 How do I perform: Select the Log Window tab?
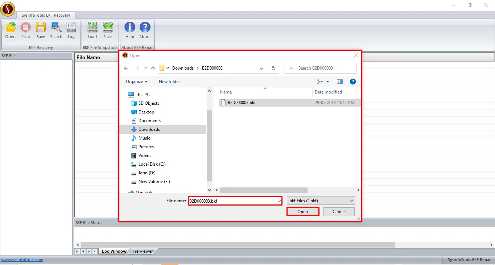[114, 251]
